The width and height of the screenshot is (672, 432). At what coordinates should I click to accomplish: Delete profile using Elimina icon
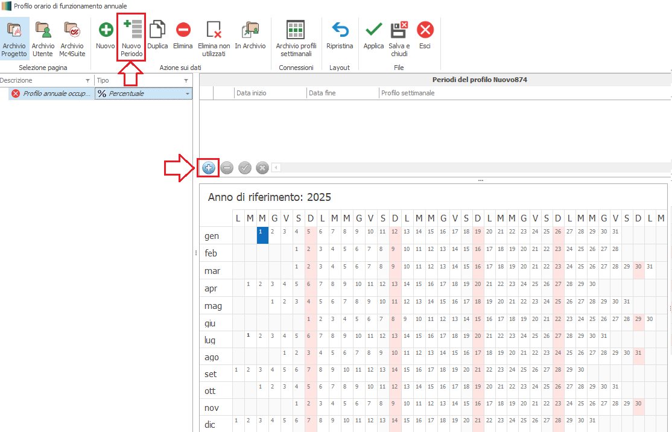(x=183, y=30)
